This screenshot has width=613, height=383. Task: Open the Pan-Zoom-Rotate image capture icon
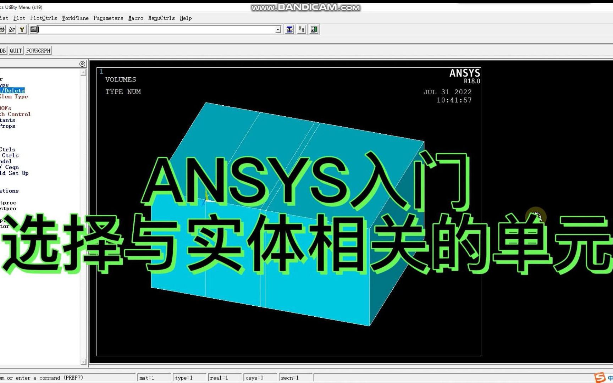click(x=12, y=29)
